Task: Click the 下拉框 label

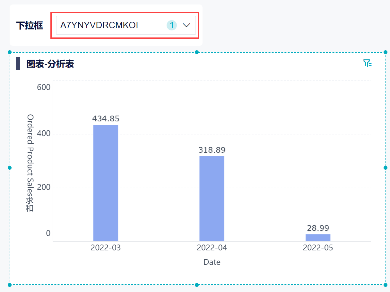Action: [30, 26]
